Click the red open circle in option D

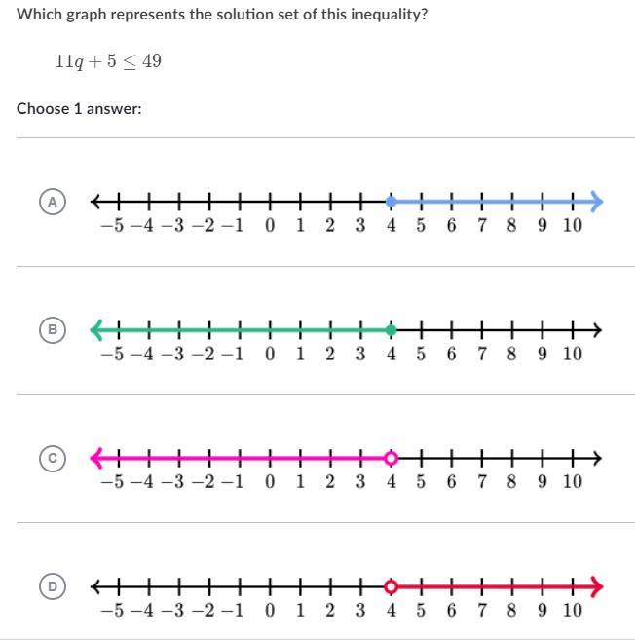coord(391,586)
